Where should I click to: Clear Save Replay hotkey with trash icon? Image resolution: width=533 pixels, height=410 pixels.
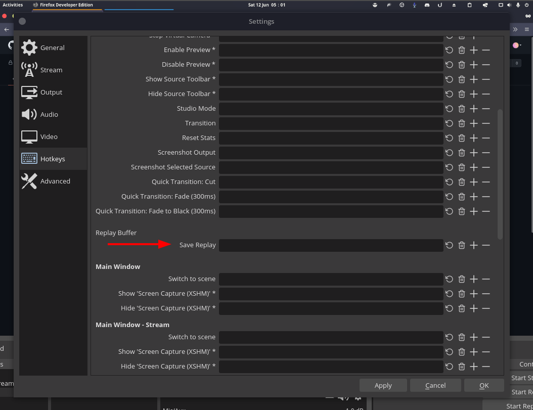[462, 245]
